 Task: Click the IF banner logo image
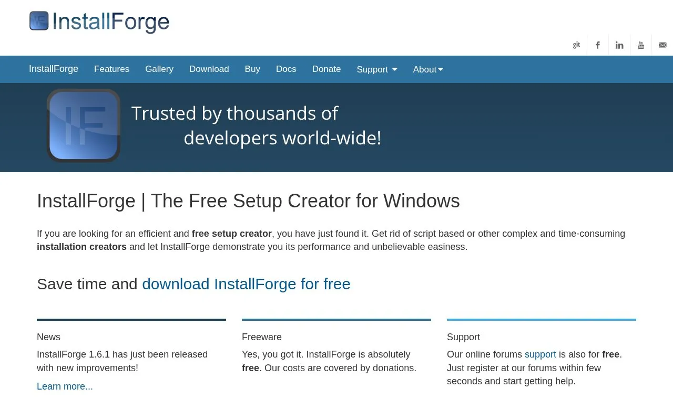pyautogui.click(x=84, y=125)
